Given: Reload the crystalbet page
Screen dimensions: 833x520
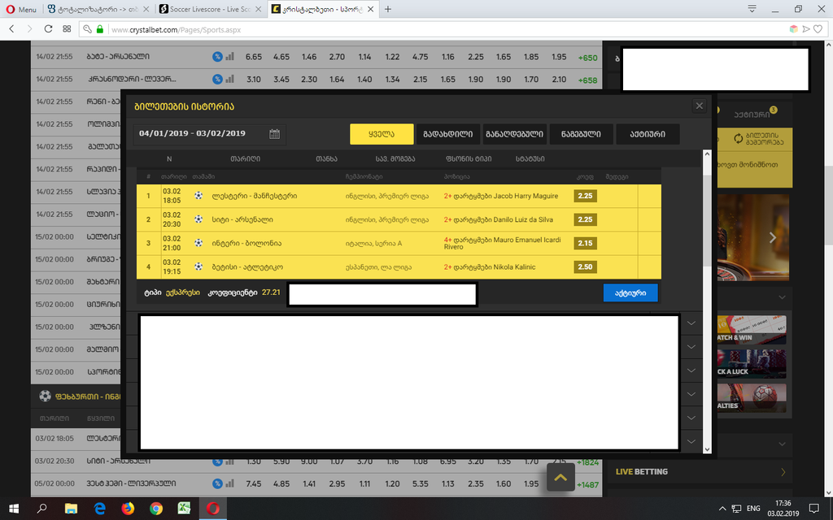Looking at the screenshot, I should coord(48,29).
